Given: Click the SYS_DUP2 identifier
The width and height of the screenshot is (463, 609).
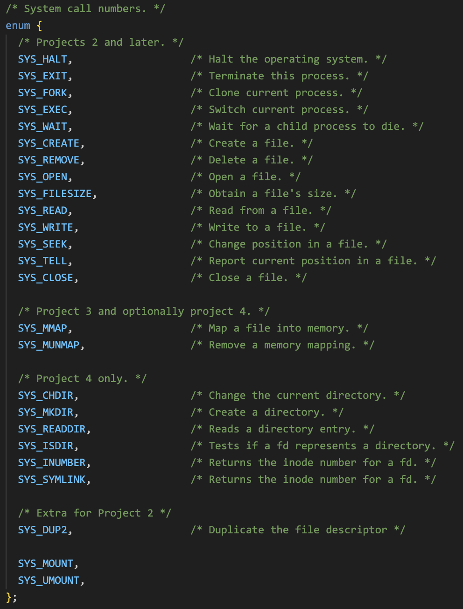Looking at the screenshot, I should pos(42,530).
